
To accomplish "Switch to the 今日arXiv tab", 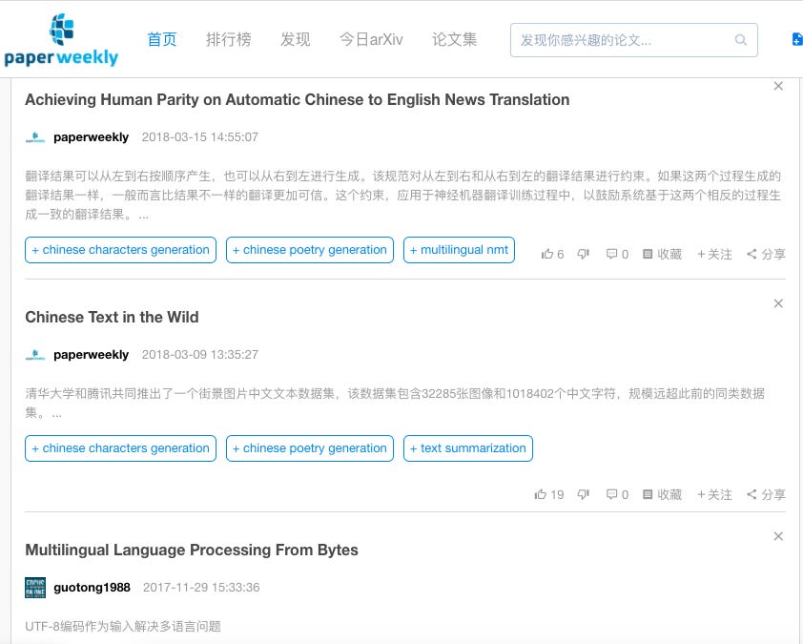I will [371, 39].
